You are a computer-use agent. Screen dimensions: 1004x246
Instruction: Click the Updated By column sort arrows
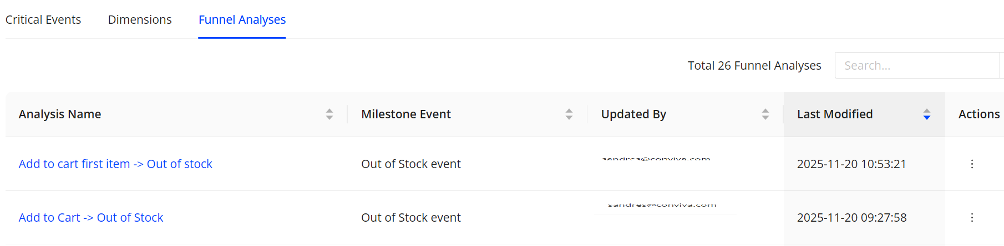(765, 114)
